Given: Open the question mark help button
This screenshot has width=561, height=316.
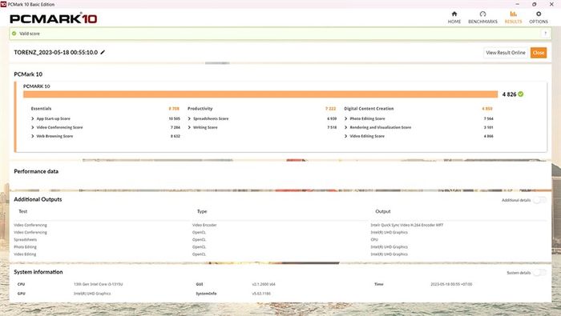Looking at the screenshot, I should tap(545, 34).
